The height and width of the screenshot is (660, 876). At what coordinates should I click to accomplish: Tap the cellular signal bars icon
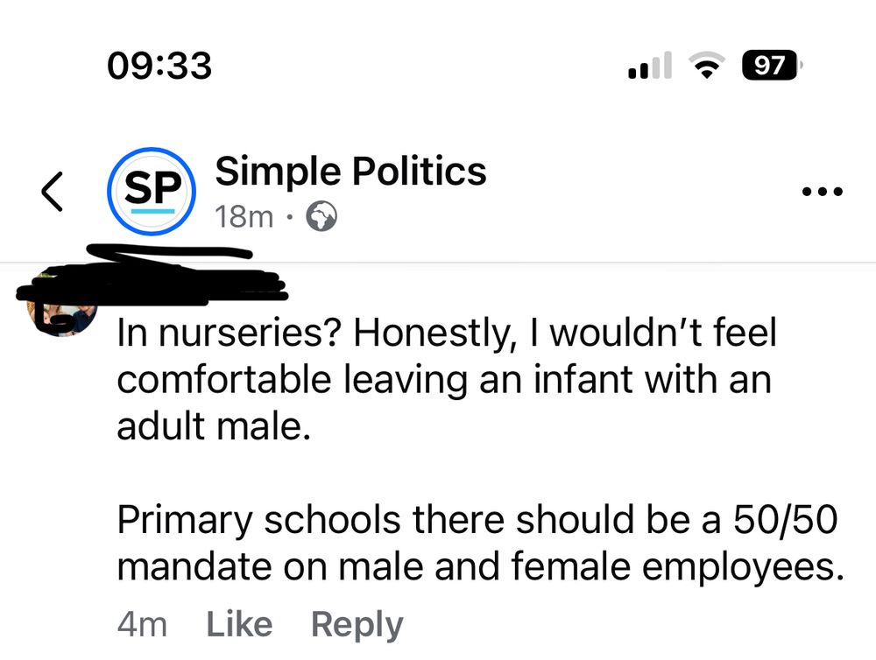pyautogui.click(x=649, y=67)
